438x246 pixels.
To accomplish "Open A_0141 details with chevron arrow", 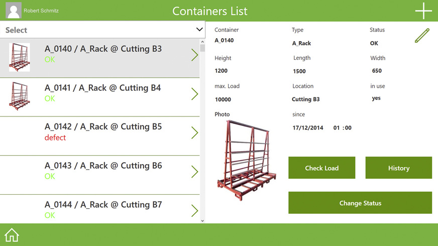I will click(195, 94).
